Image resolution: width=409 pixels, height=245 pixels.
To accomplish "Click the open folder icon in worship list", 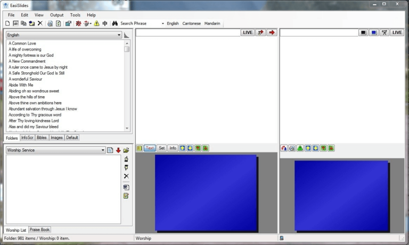I will [126, 150].
